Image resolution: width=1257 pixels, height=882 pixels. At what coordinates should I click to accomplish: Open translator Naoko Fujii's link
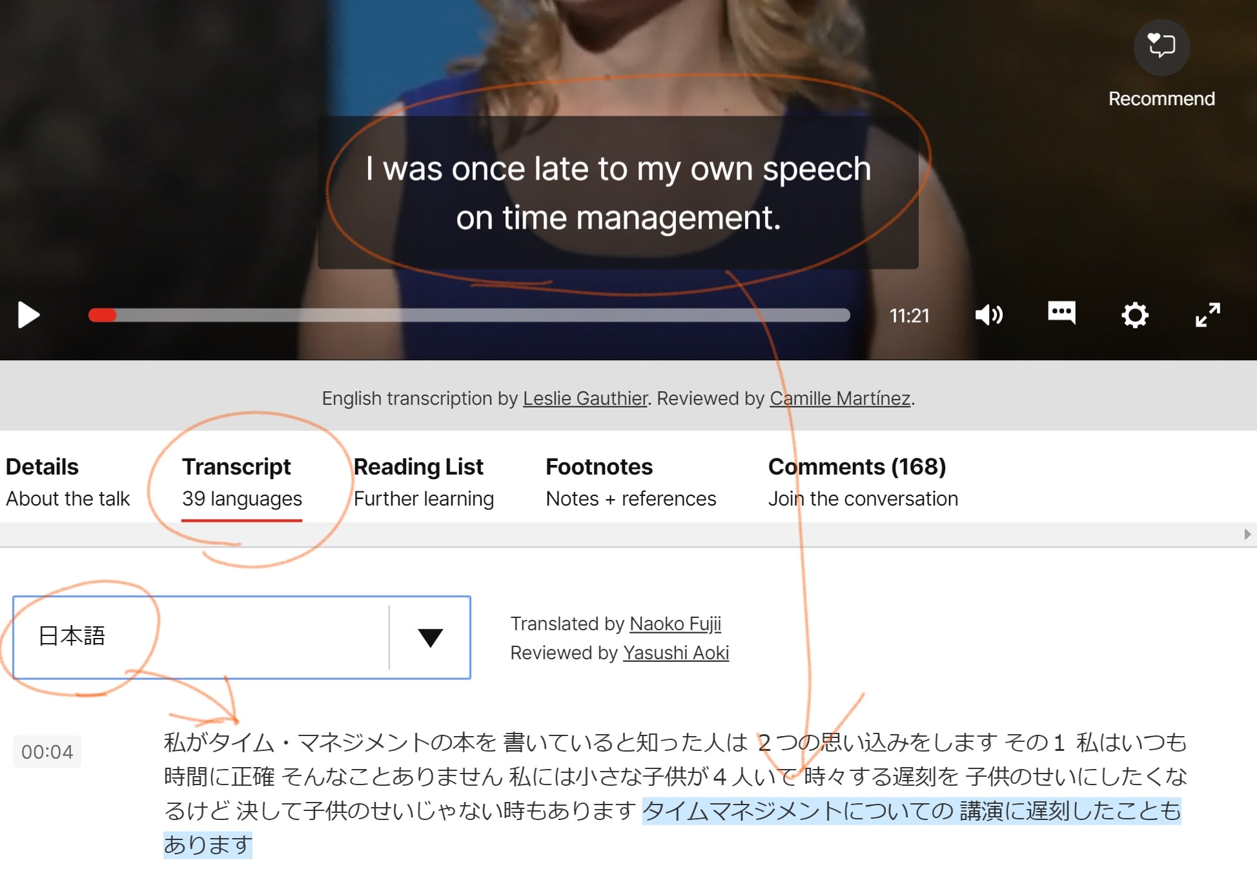point(675,624)
